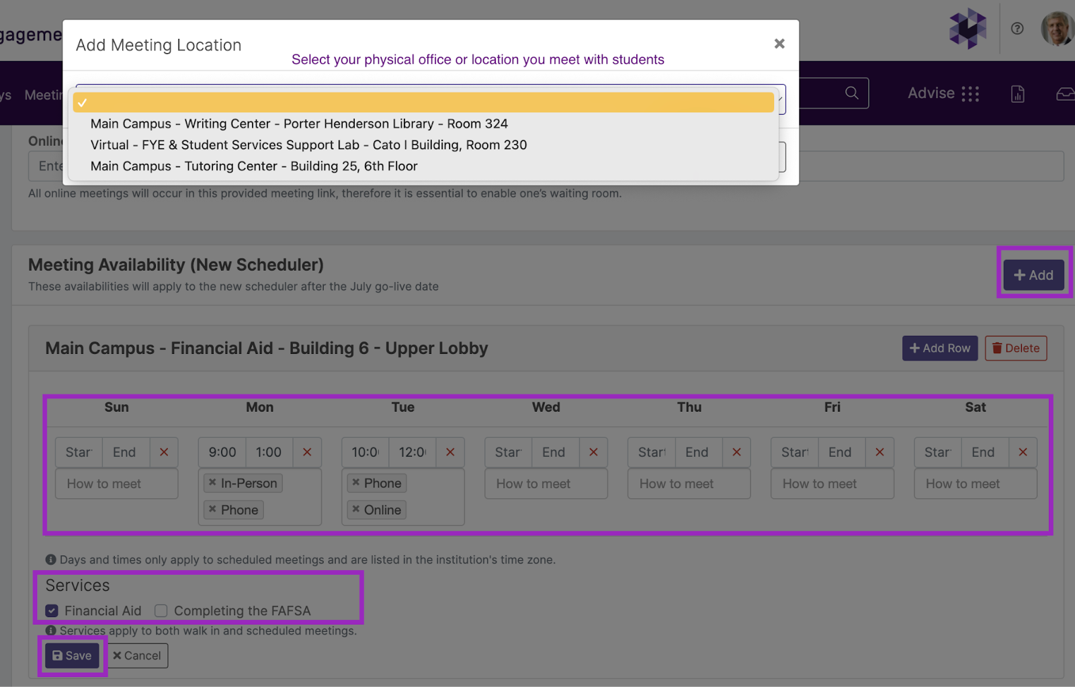Screen dimensions: 1075x687
Task: Set Sunday end time field
Action: tap(126, 452)
